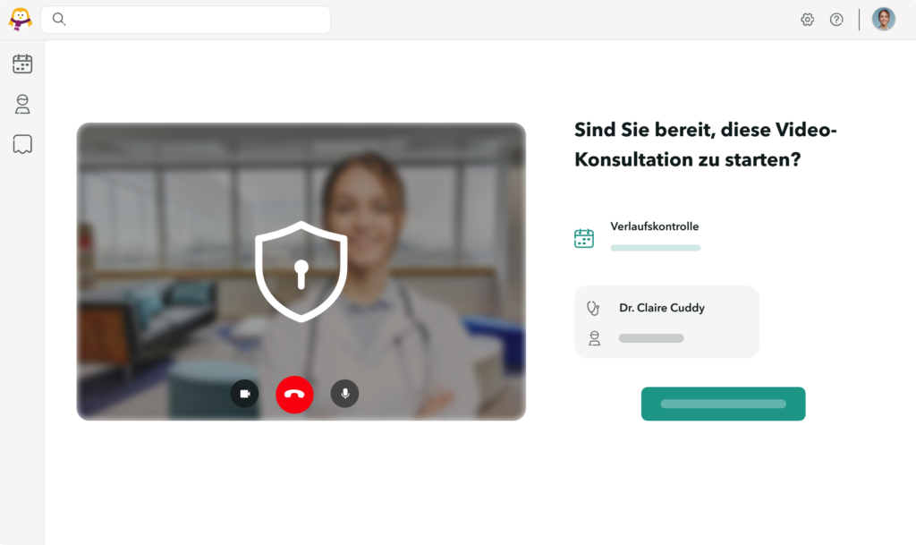Click the patient icon in the participant card
The image size is (916, 545).
594,338
